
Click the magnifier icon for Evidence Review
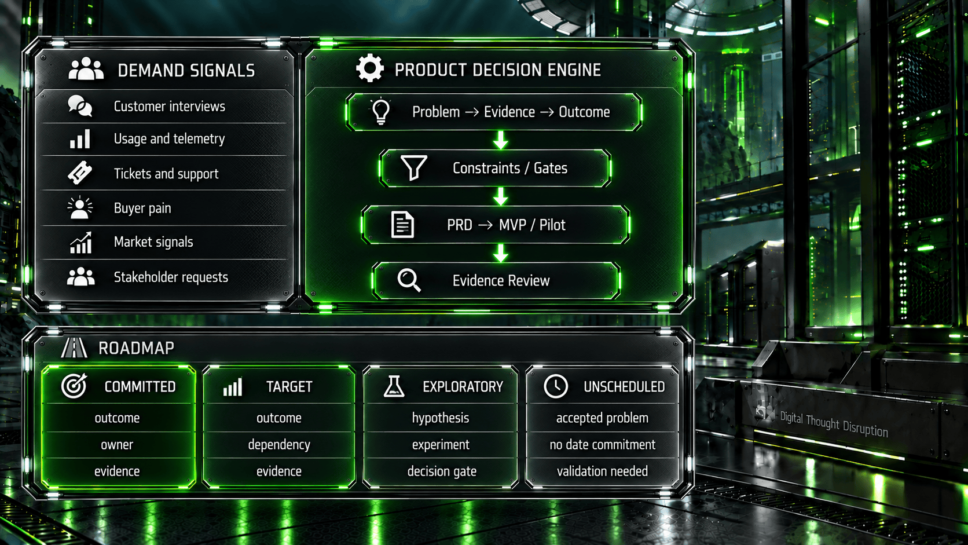(x=409, y=280)
